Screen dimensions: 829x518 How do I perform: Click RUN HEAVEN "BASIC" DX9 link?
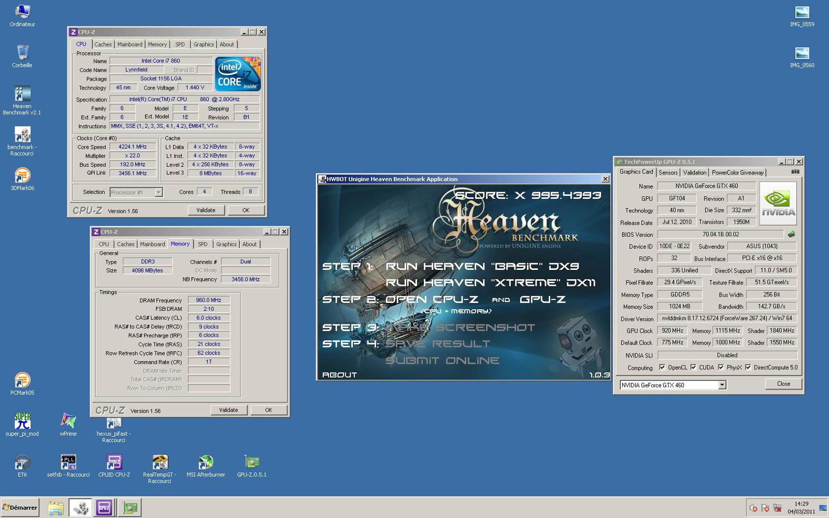pos(482,266)
